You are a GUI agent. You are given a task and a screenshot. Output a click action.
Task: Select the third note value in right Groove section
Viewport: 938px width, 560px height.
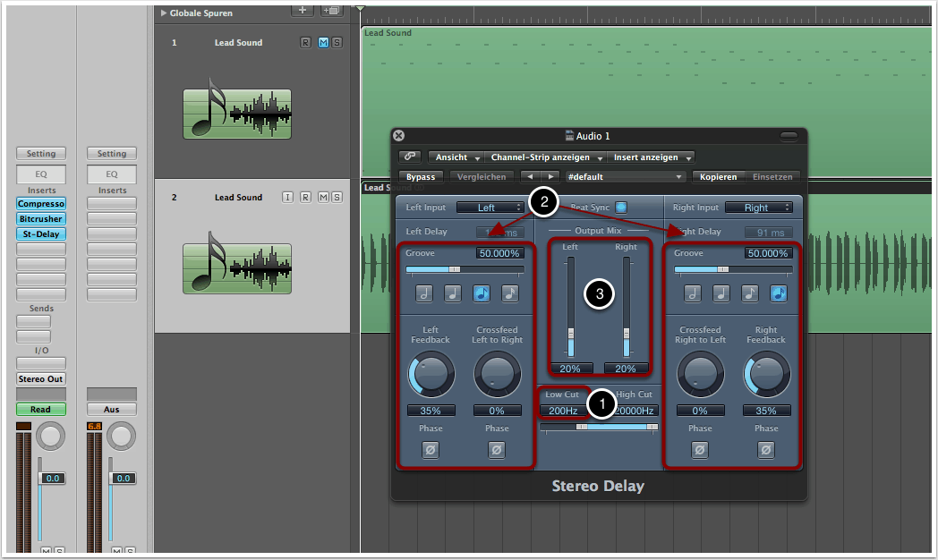(x=750, y=293)
